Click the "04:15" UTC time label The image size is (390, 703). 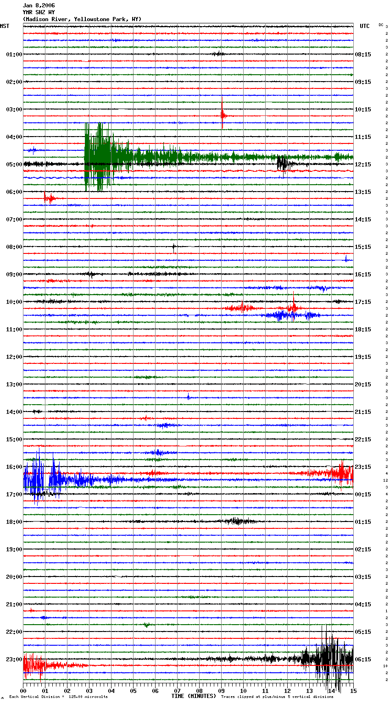(x=363, y=604)
